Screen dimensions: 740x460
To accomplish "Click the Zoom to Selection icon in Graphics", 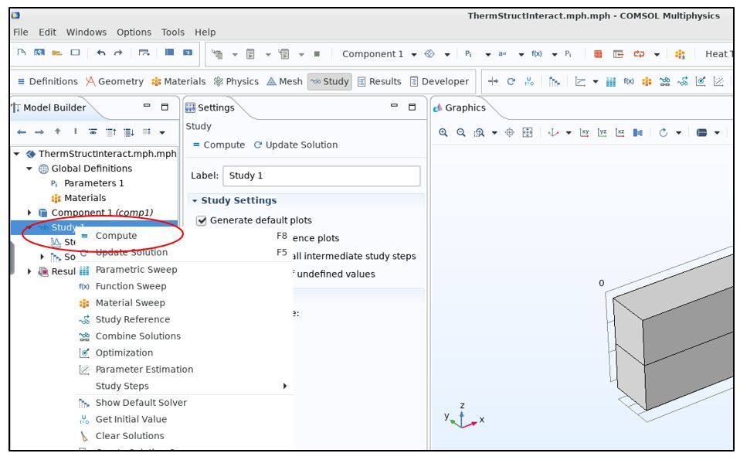I will click(x=509, y=133).
